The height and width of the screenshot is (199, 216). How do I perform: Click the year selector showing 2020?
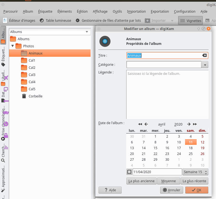tap(178, 124)
